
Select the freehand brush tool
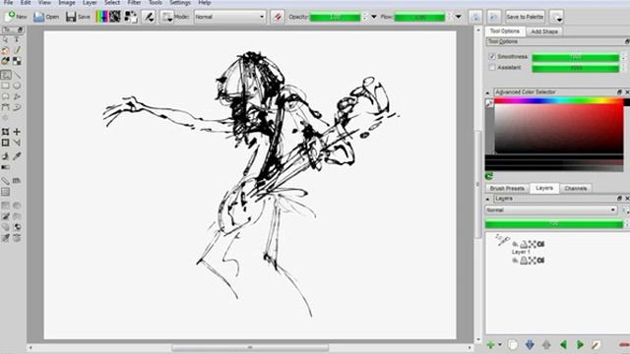pyautogui.click(x=6, y=75)
